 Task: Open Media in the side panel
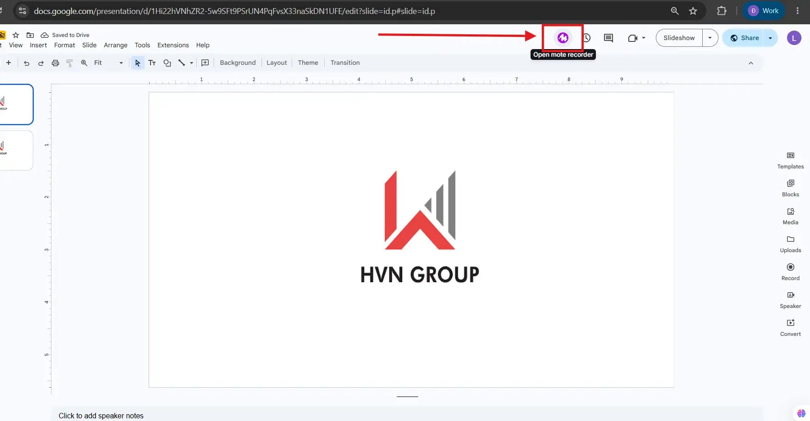click(x=791, y=217)
